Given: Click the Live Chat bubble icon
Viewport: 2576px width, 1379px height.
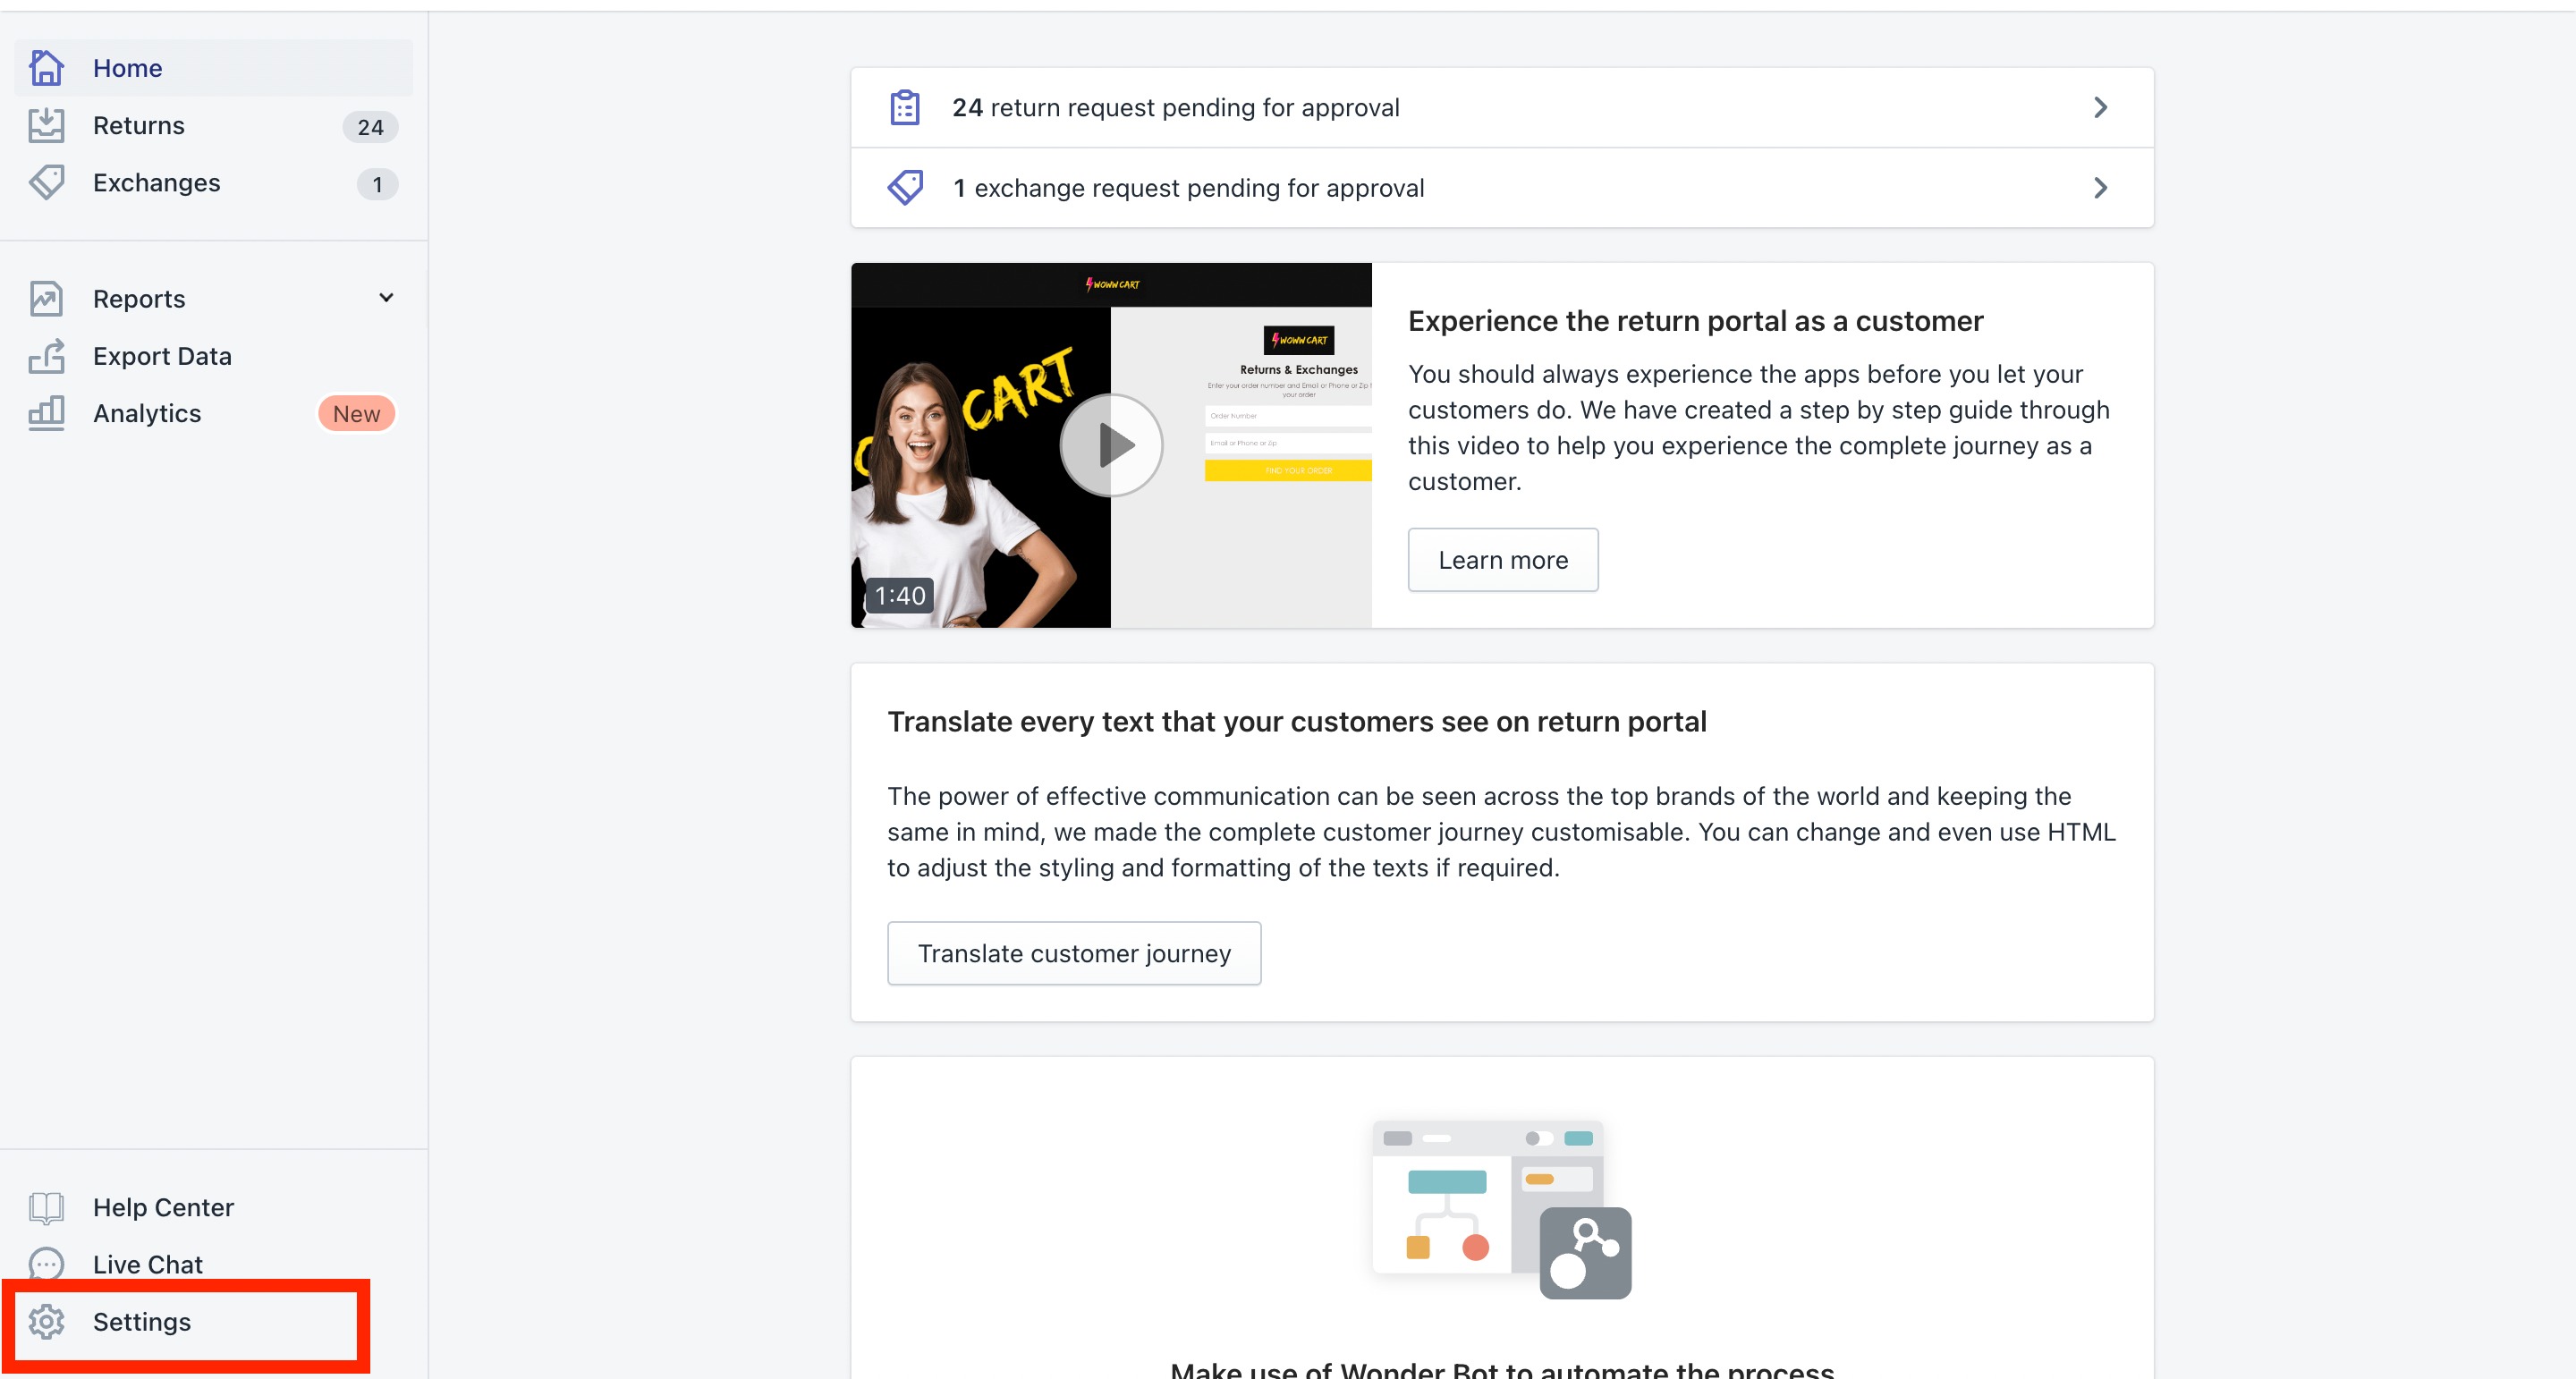Looking at the screenshot, I should 46,1264.
